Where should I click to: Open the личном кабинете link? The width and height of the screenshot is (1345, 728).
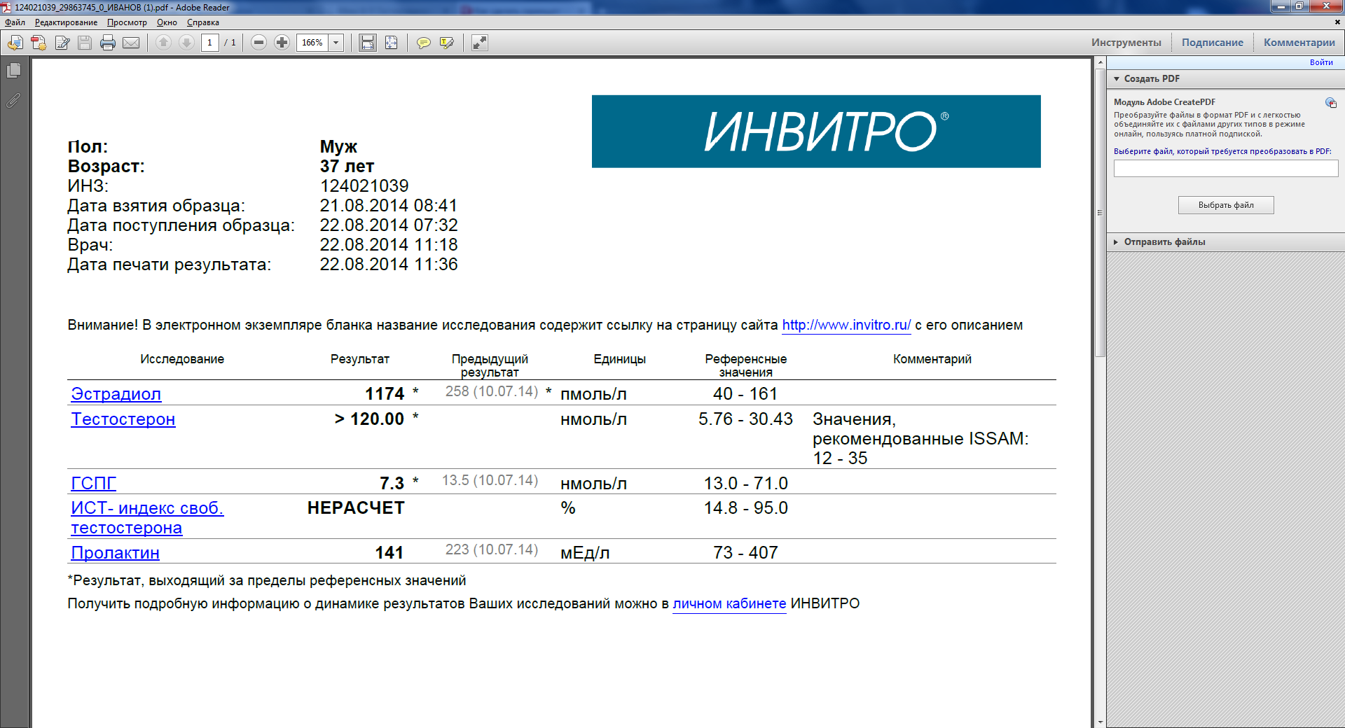tap(729, 603)
